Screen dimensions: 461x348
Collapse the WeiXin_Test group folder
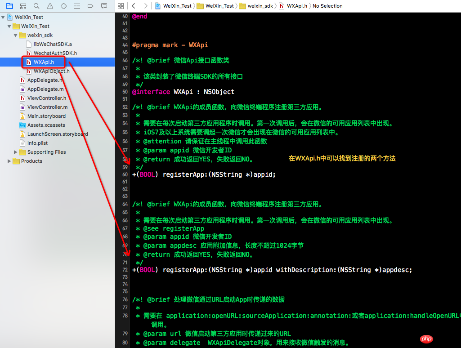(x=9, y=26)
